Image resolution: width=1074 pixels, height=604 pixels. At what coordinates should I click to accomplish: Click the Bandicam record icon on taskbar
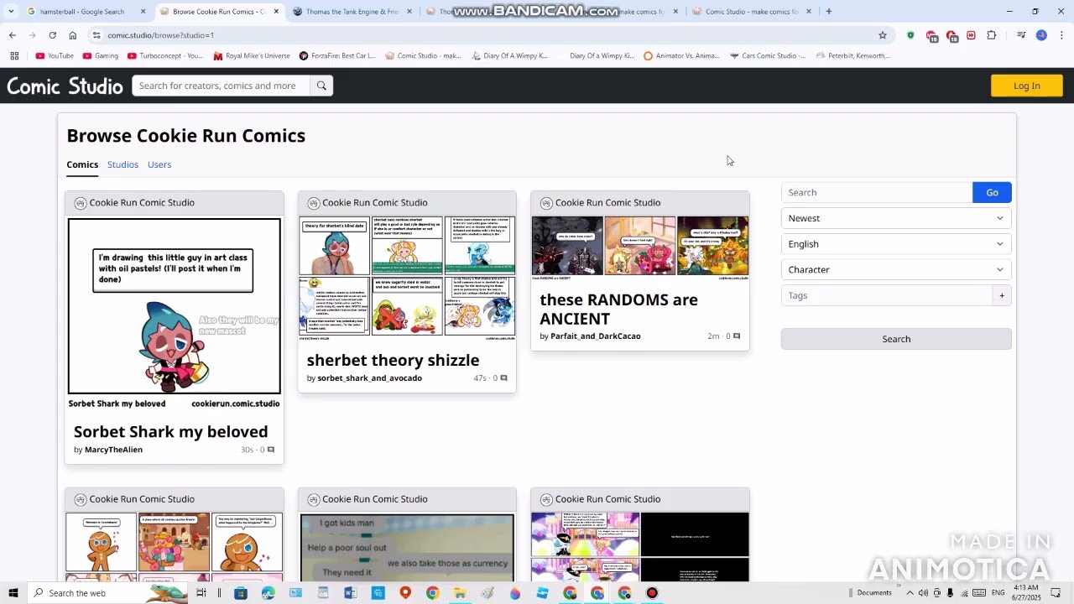click(x=652, y=593)
